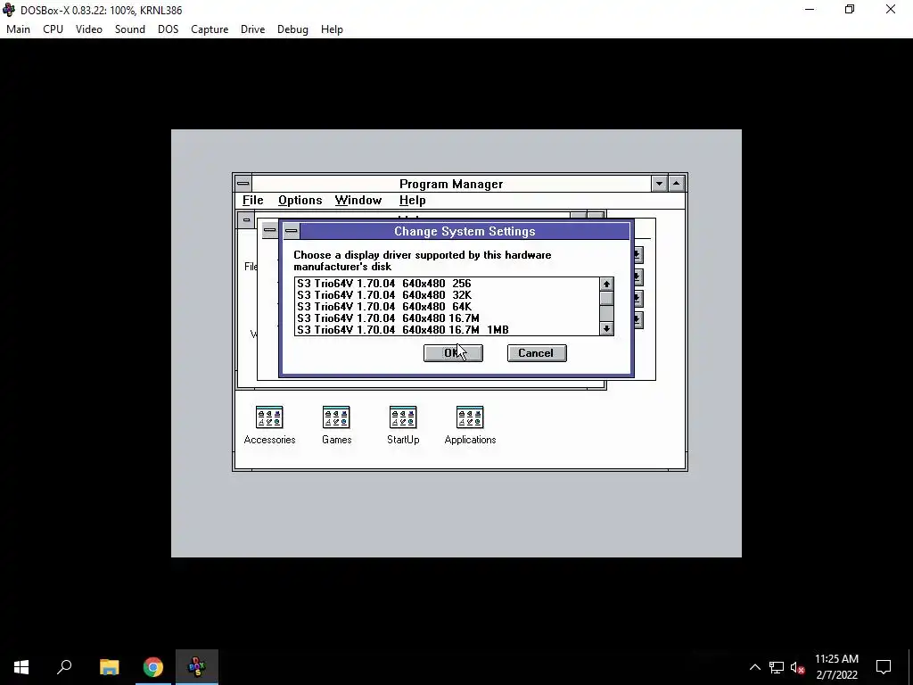Open DOSBox-X CPU menu
This screenshot has width=913, height=685.
click(53, 29)
